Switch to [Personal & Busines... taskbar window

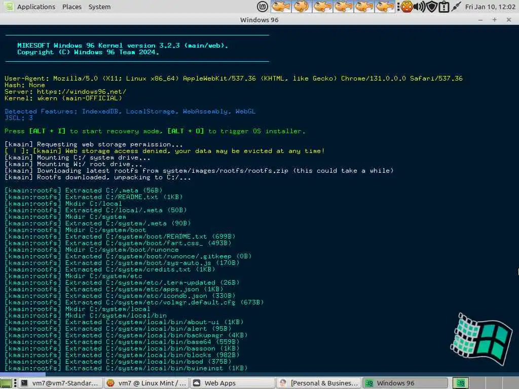319,383
